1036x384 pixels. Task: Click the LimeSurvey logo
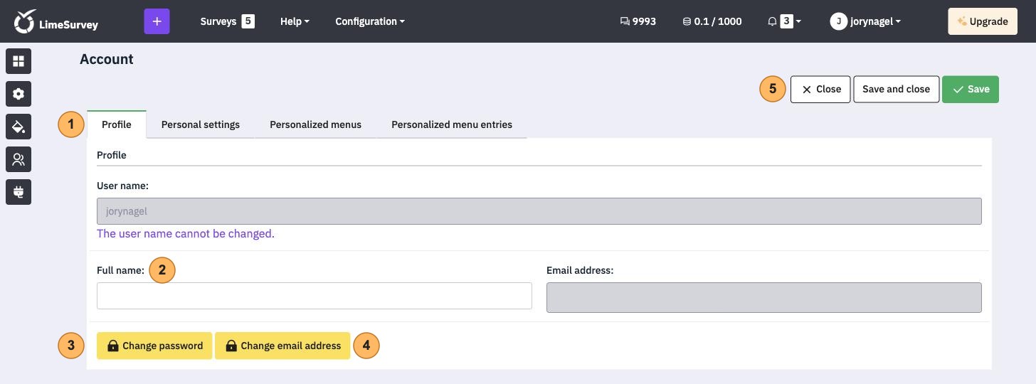click(x=56, y=21)
